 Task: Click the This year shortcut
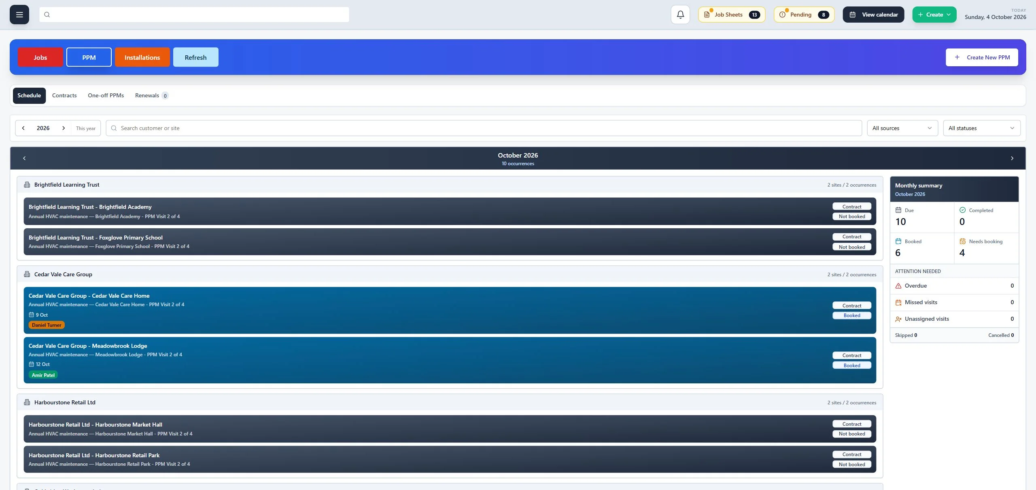pos(86,128)
